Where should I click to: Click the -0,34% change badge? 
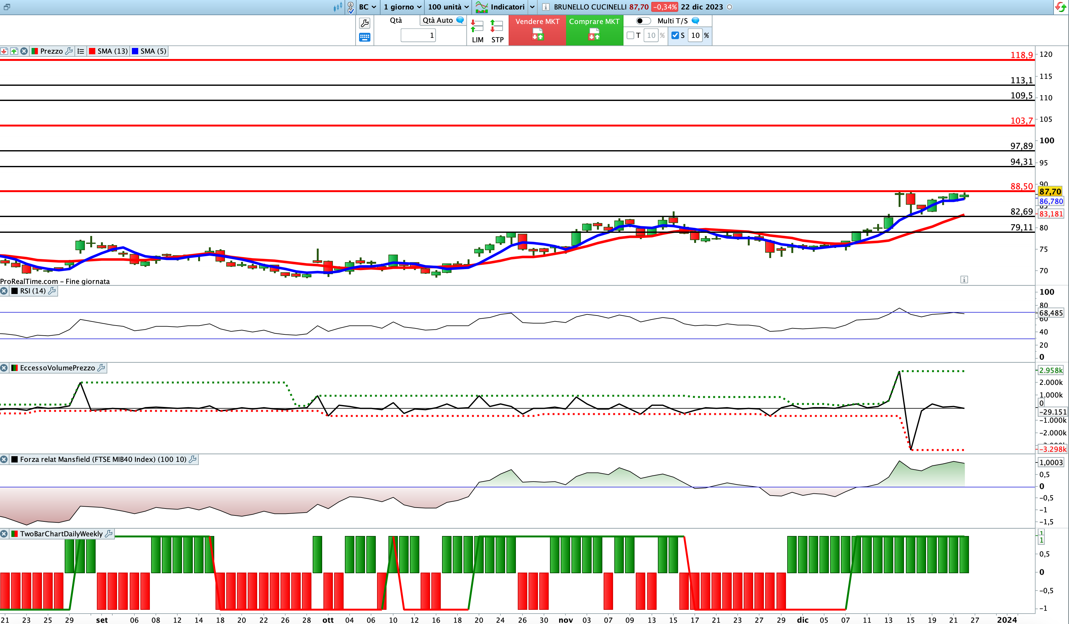coord(665,7)
